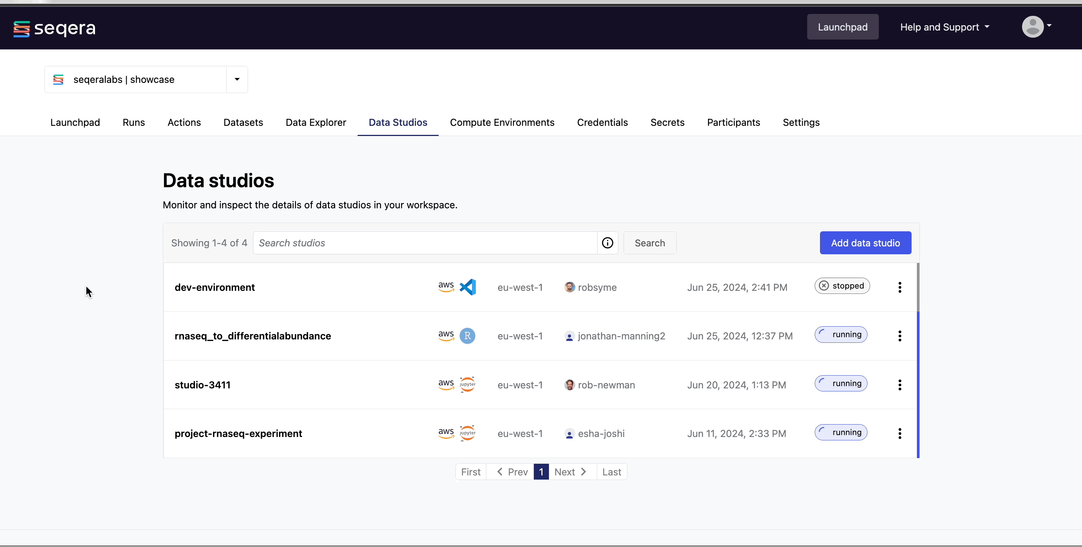Click Jupyter icon on project-rnaseq-experiment row
Viewport: 1082px width, 547px height.
tap(467, 433)
